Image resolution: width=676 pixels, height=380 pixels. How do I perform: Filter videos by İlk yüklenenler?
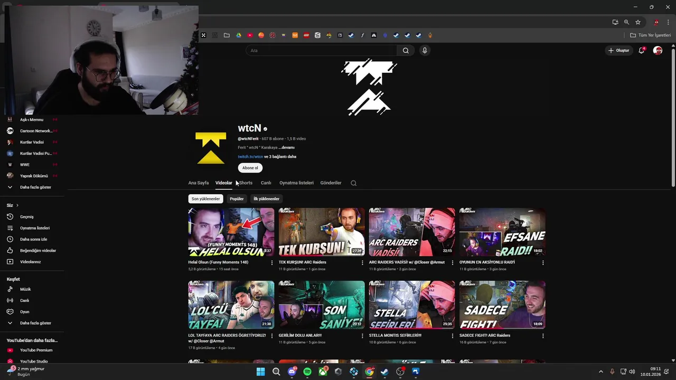tap(266, 199)
